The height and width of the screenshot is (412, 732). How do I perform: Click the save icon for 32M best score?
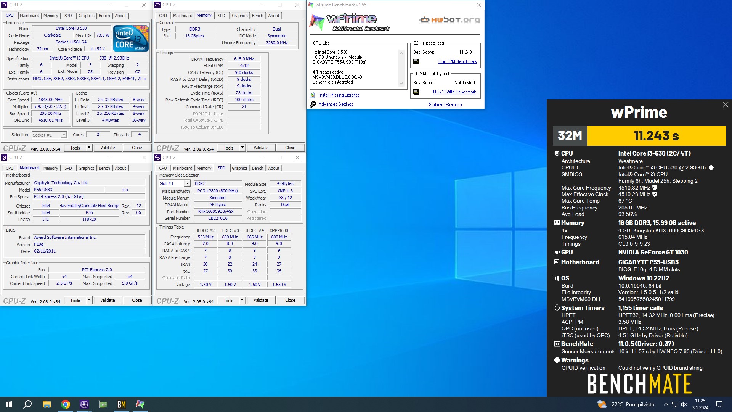click(416, 61)
